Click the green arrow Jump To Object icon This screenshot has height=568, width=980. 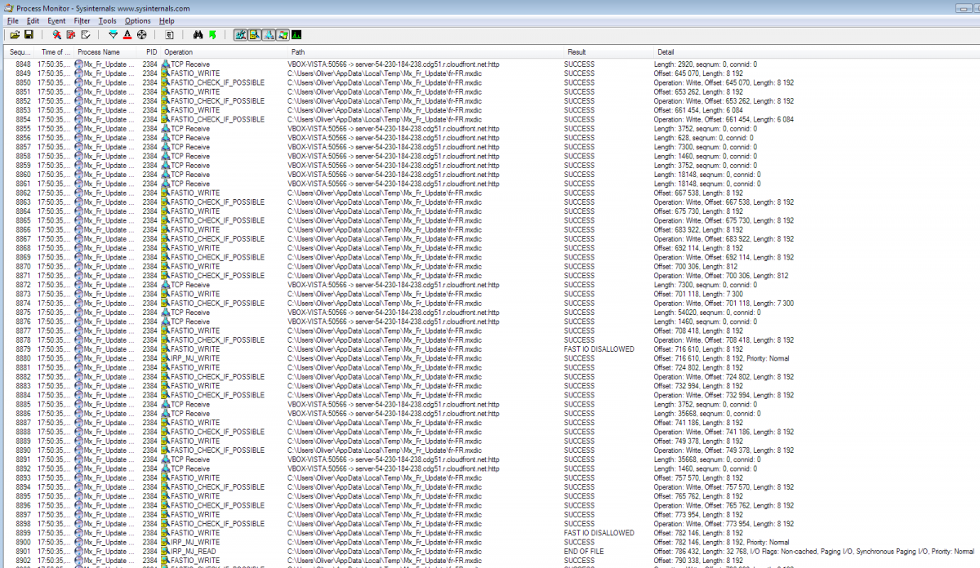tap(212, 35)
